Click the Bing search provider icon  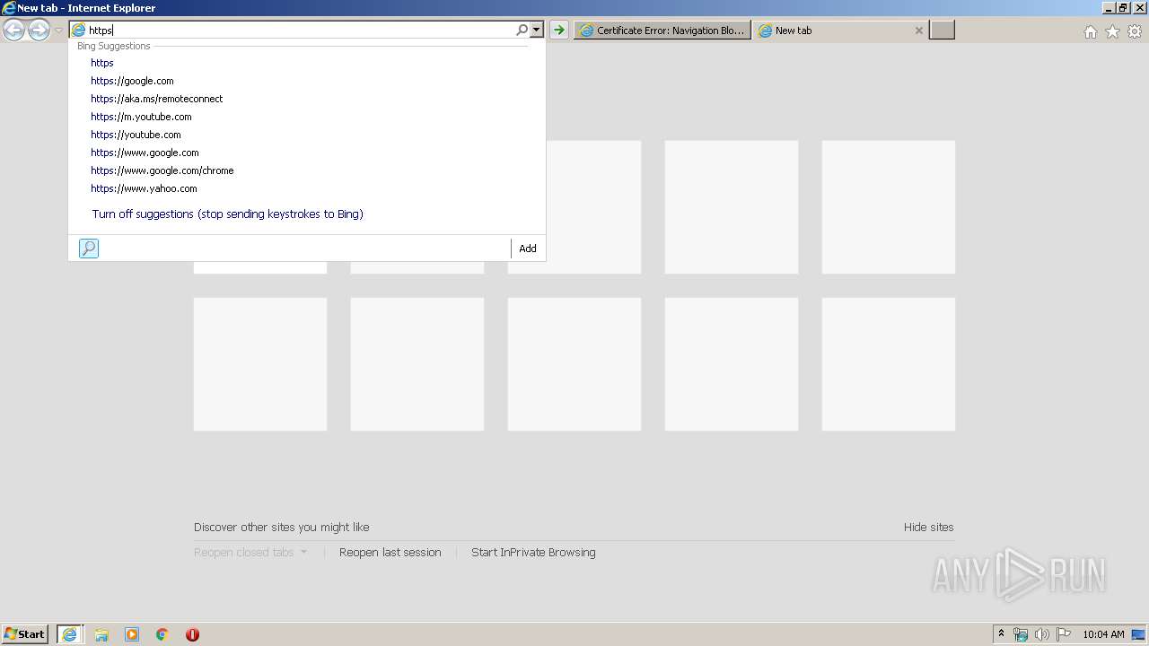pos(89,249)
